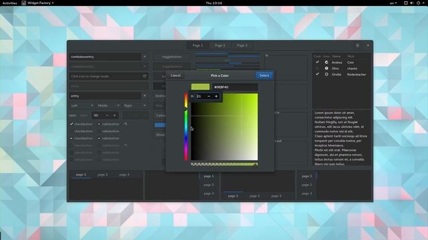This screenshot has width=428, height=240.
Task: Switch to the Page 3 header tab
Action: (242, 45)
